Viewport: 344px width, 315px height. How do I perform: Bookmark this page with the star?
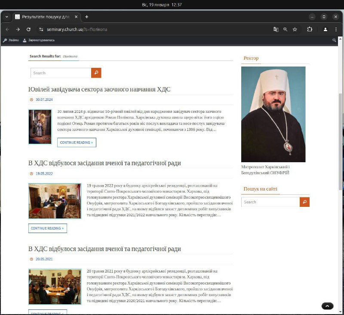tap(295, 29)
